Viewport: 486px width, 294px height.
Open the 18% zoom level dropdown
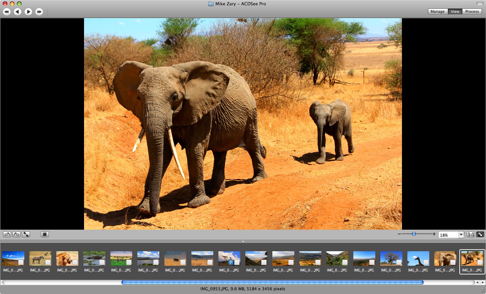point(461,235)
